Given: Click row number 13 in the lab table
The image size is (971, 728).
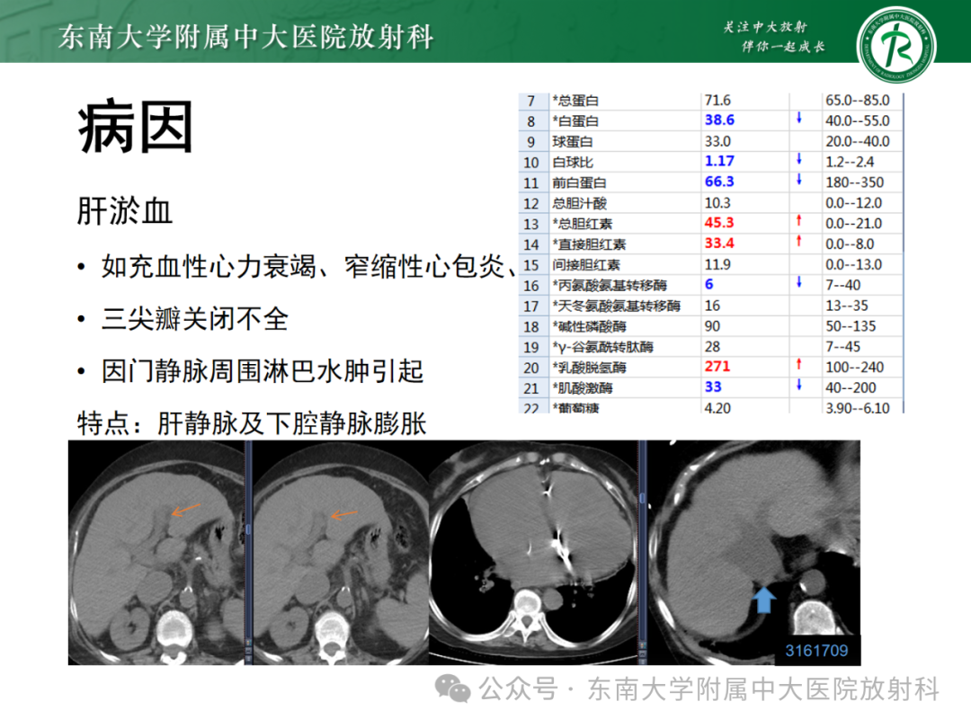Looking at the screenshot, I should coord(531,224).
